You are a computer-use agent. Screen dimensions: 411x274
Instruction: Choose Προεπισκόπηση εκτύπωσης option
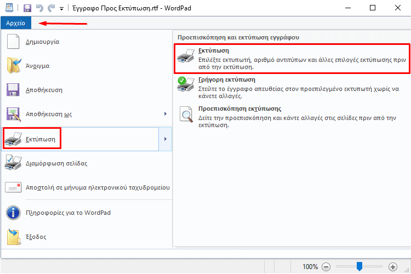point(292,117)
